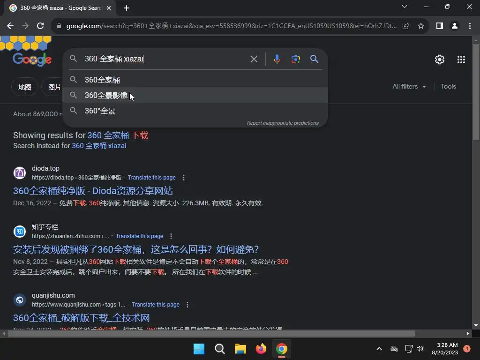Search instead for 360 全家桶 xiazai
Viewport: 480px width, 360px height.
99,146
